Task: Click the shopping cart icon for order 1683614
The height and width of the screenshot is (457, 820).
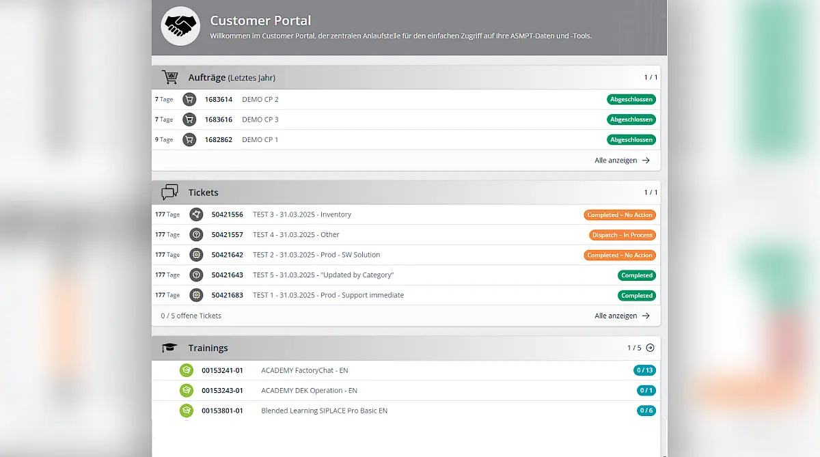Action: click(x=189, y=100)
